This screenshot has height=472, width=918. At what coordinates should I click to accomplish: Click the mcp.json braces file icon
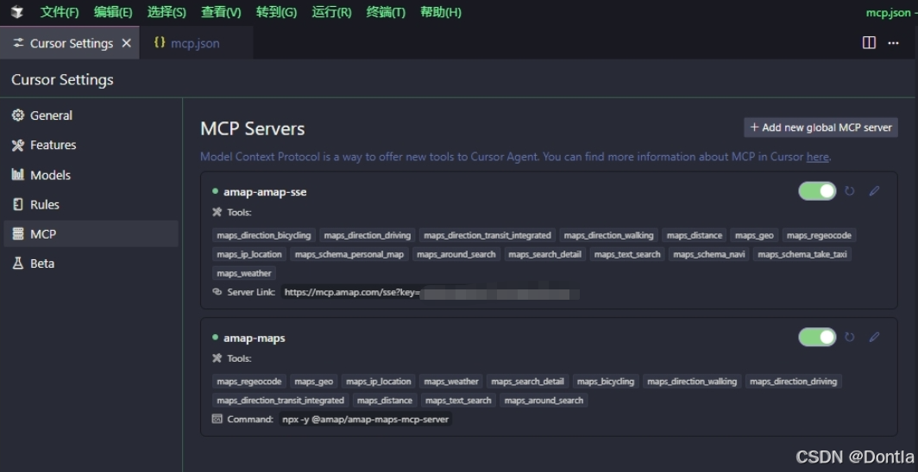pos(160,43)
